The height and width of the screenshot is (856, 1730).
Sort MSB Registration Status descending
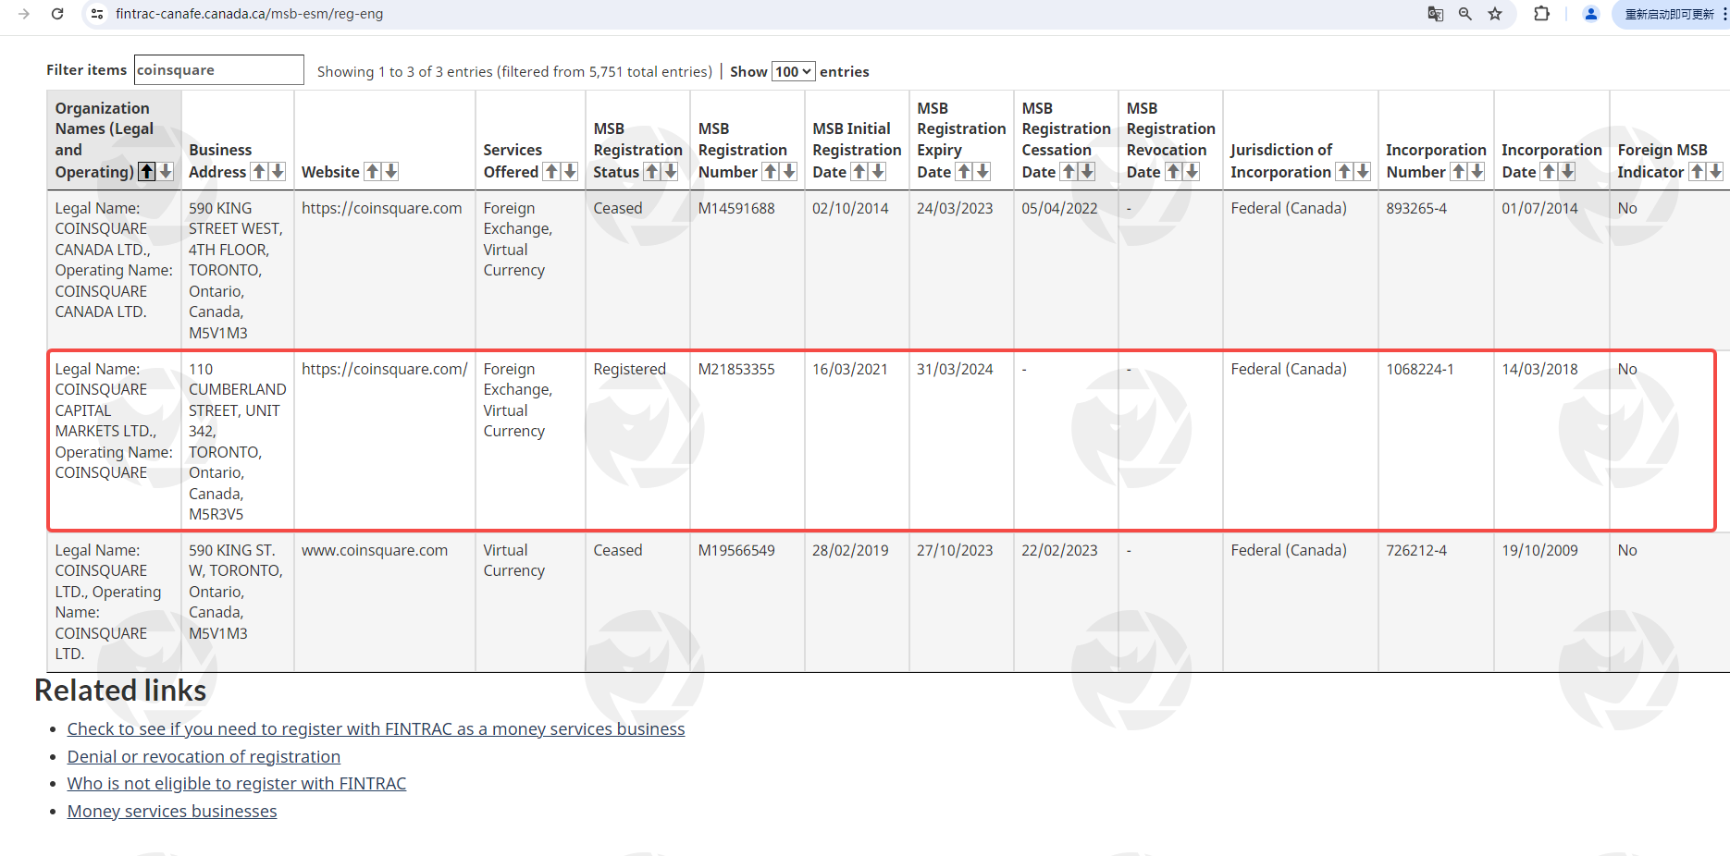(671, 172)
